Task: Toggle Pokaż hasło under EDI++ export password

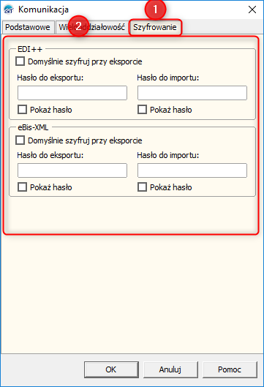Action: 23,109
